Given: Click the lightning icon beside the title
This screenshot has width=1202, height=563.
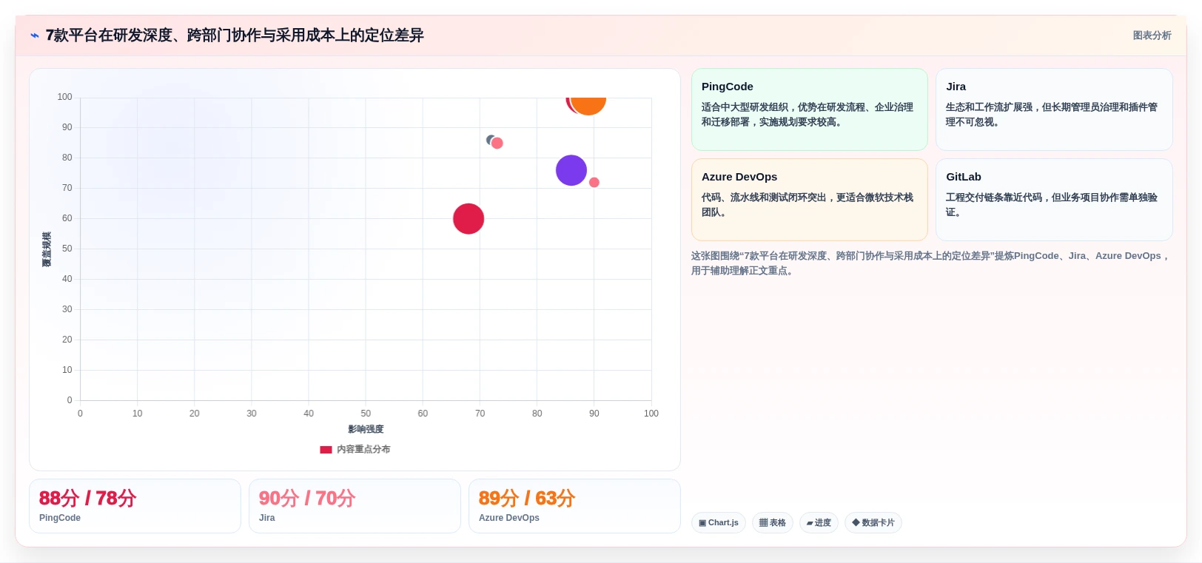Looking at the screenshot, I should pyautogui.click(x=34, y=36).
